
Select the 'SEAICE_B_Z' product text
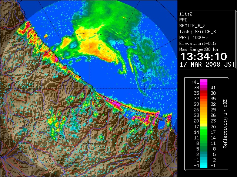click(x=192, y=26)
